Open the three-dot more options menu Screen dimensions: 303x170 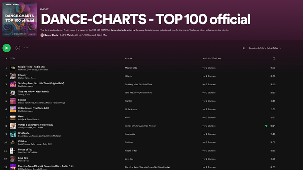26,48
